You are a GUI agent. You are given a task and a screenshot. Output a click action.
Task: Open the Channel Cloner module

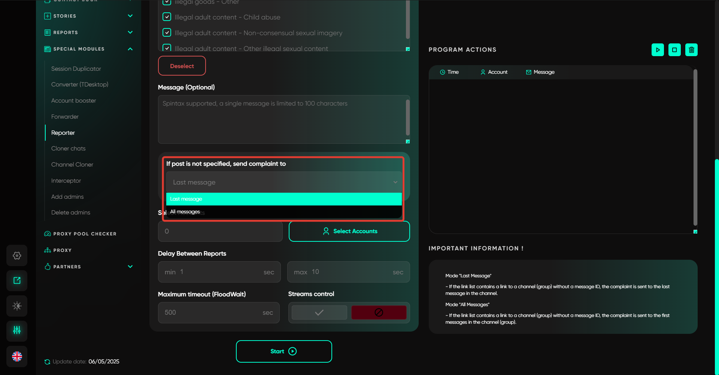[72, 165]
